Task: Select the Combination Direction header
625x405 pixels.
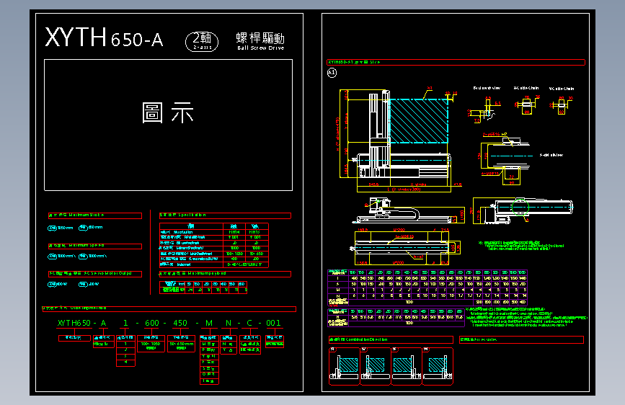Action: tap(391, 339)
